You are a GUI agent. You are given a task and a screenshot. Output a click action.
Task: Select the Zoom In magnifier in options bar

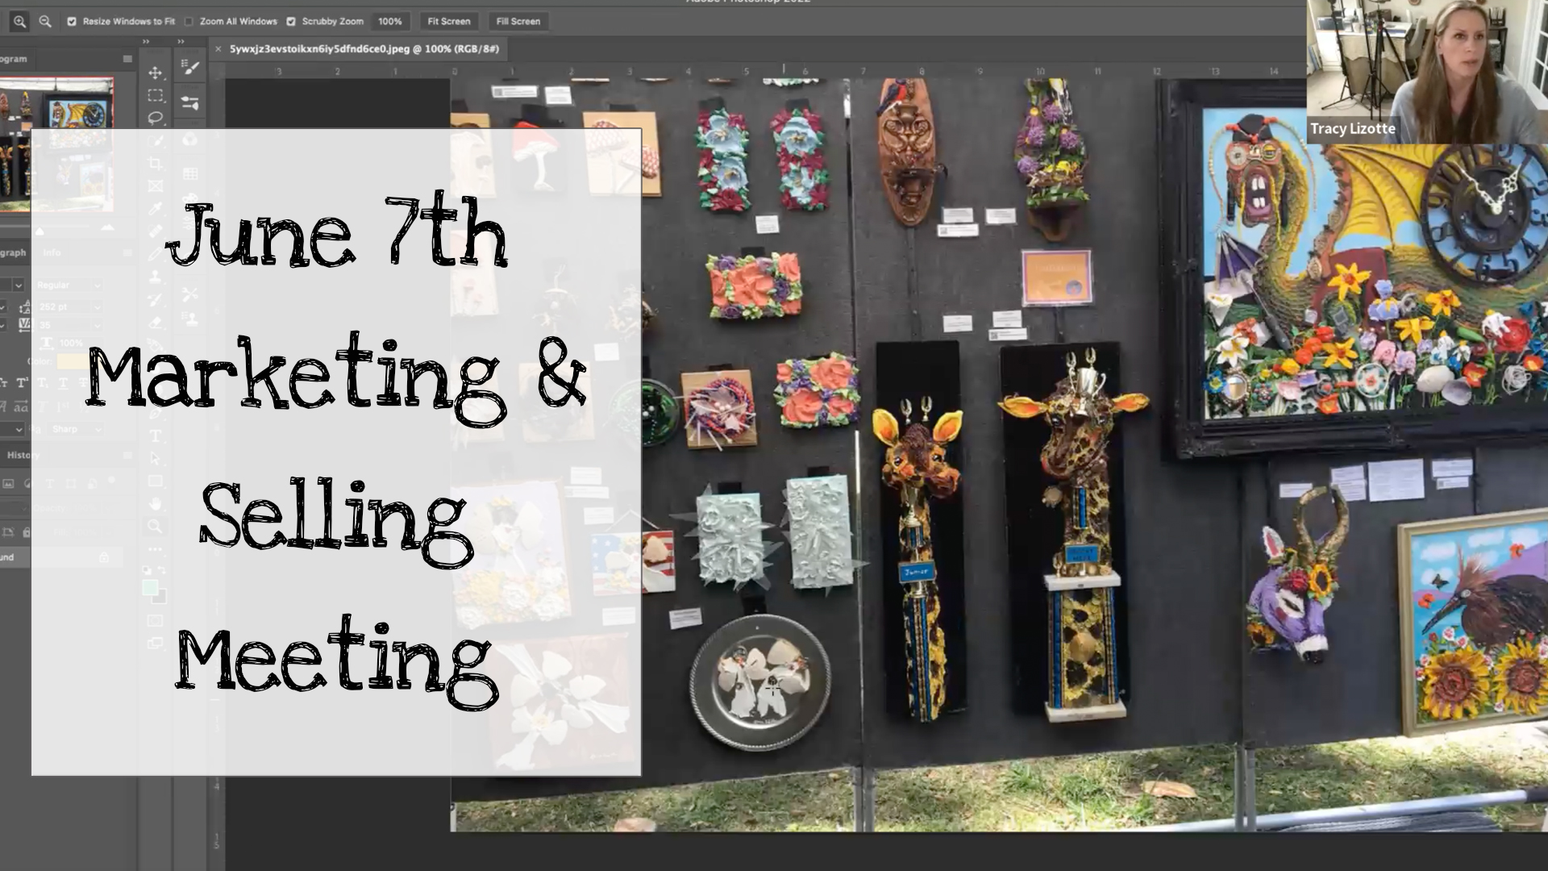[19, 22]
